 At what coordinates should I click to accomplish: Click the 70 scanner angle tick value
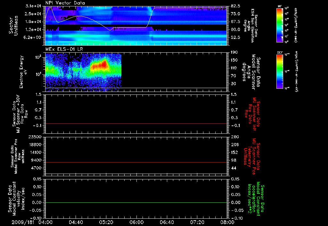pos(234,76)
